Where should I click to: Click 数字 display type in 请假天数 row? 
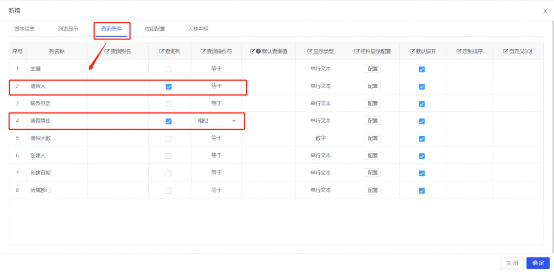click(x=320, y=138)
